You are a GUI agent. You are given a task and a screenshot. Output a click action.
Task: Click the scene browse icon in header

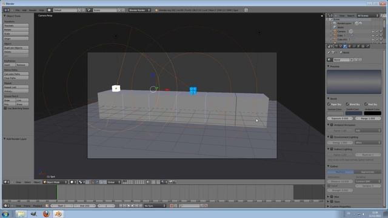pos(89,10)
